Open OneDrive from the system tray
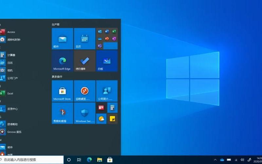Viewport: 262px width, 164px height. pyautogui.click(x=222, y=160)
